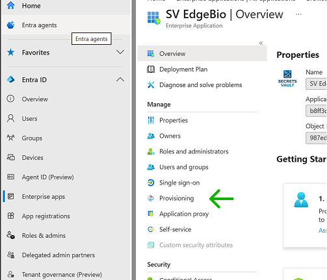Image resolution: width=327 pixels, height=280 pixels.
Task: Click the Entra agents sparkle icon
Action: pyautogui.click(x=10, y=25)
